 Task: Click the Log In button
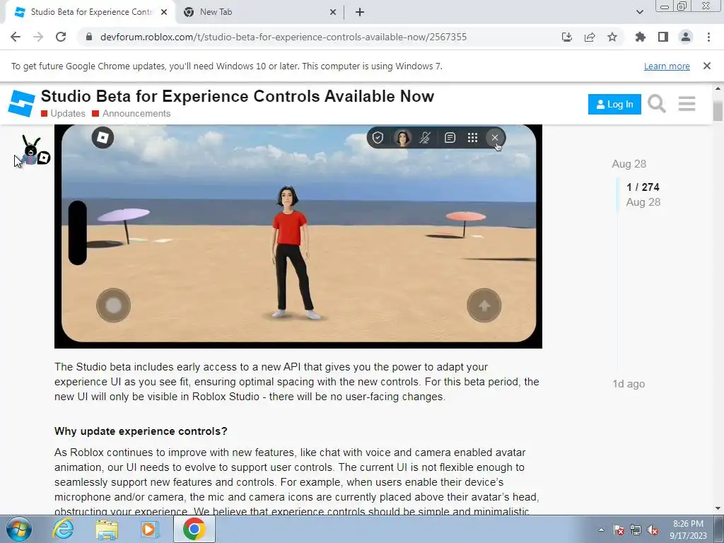(614, 105)
